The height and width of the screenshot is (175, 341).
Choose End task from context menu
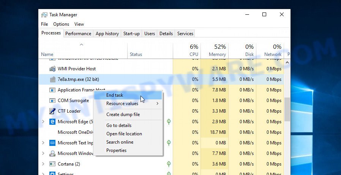(x=128, y=95)
